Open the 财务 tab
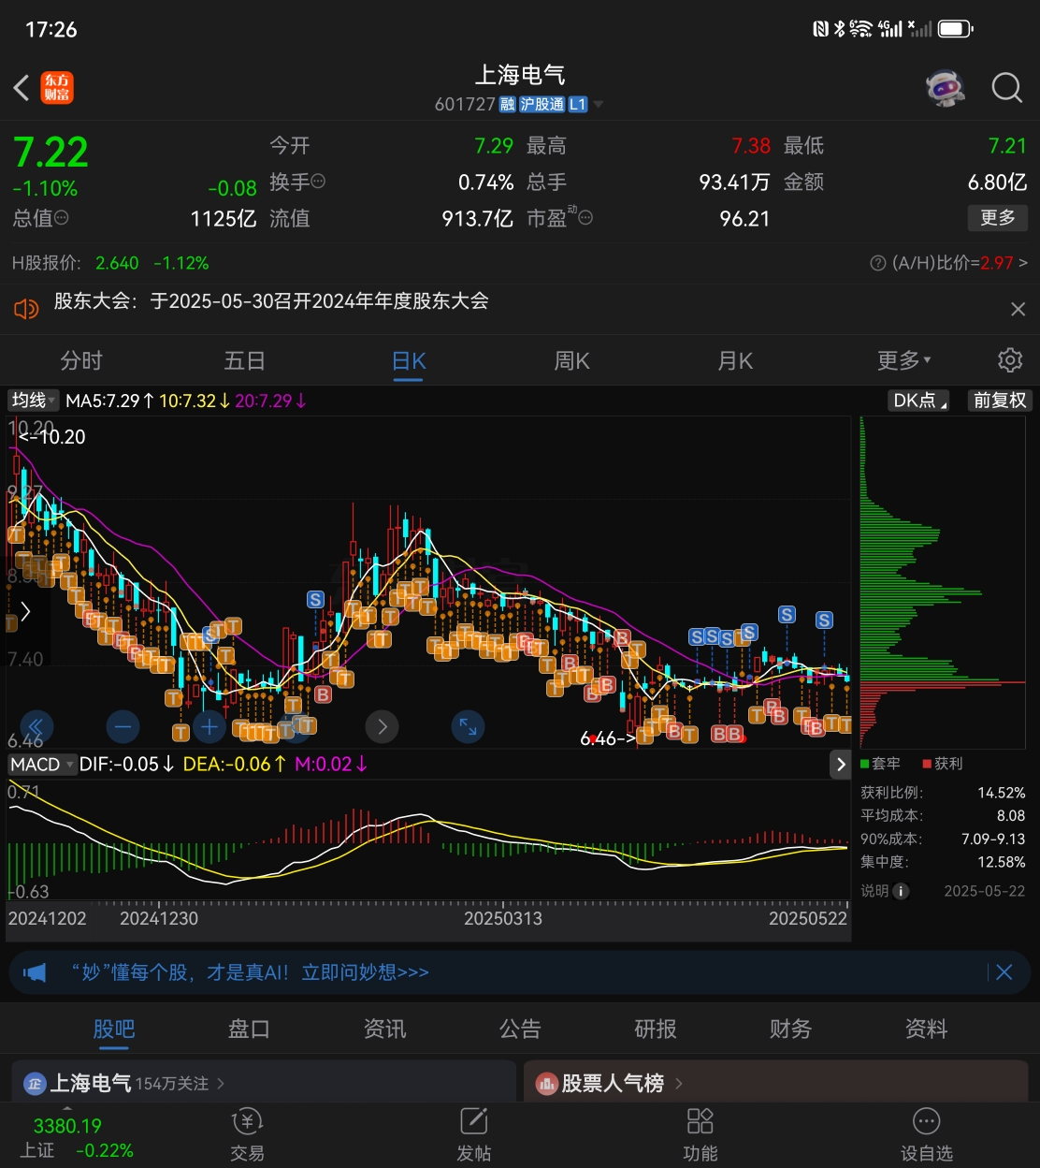 click(790, 1029)
